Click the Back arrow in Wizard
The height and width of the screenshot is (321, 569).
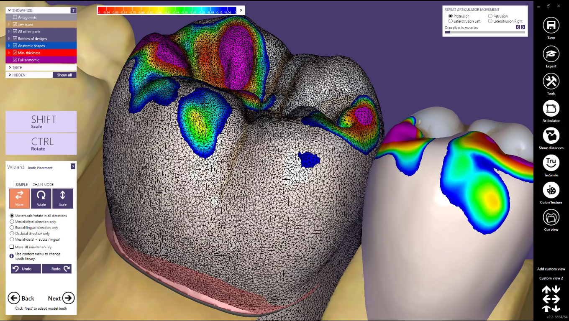(14, 298)
